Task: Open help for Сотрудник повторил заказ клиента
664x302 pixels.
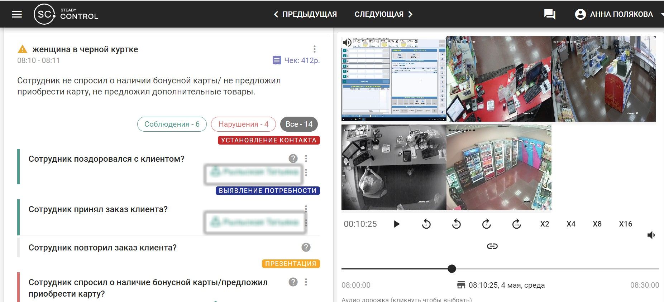Action: point(306,247)
